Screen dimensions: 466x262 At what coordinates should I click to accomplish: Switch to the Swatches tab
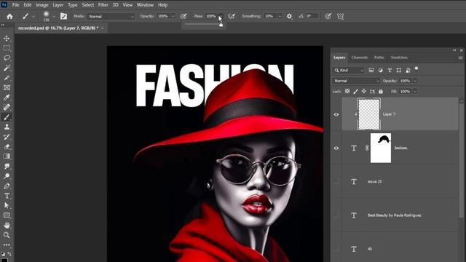tap(399, 57)
